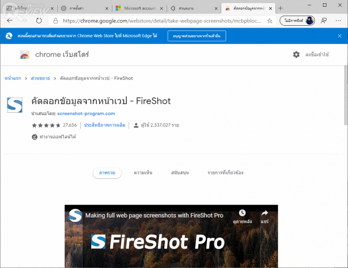Screen dimensions: 348x268
Task: Click the video channel FireShot avatar
Action: pos(75,215)
